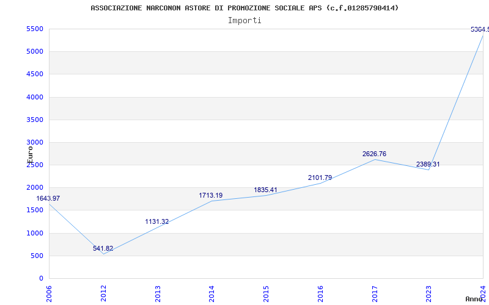Image resolution: width=489 pixels, height=305 pixels.
Task: Click the top-right 2024 value label
Action: 479,29
